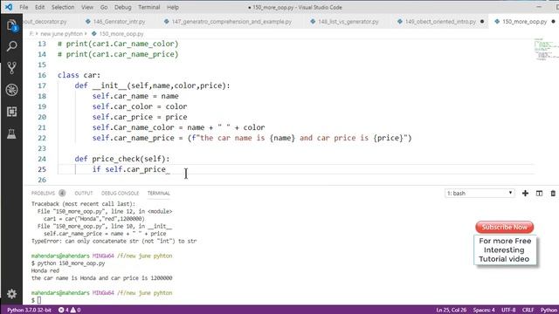
Task: Open the Debug view icon
Action: click(11, 90)
